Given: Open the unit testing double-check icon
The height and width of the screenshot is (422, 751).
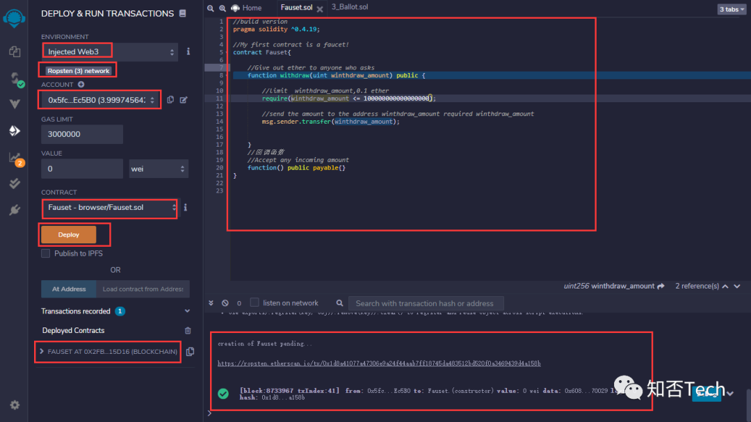Looking at the screenshot, I should (15, 184).
